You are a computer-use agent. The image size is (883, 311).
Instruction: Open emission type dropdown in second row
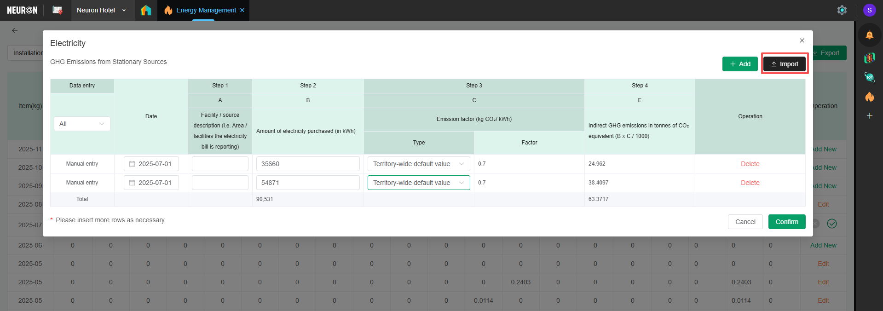click(418, 183)
